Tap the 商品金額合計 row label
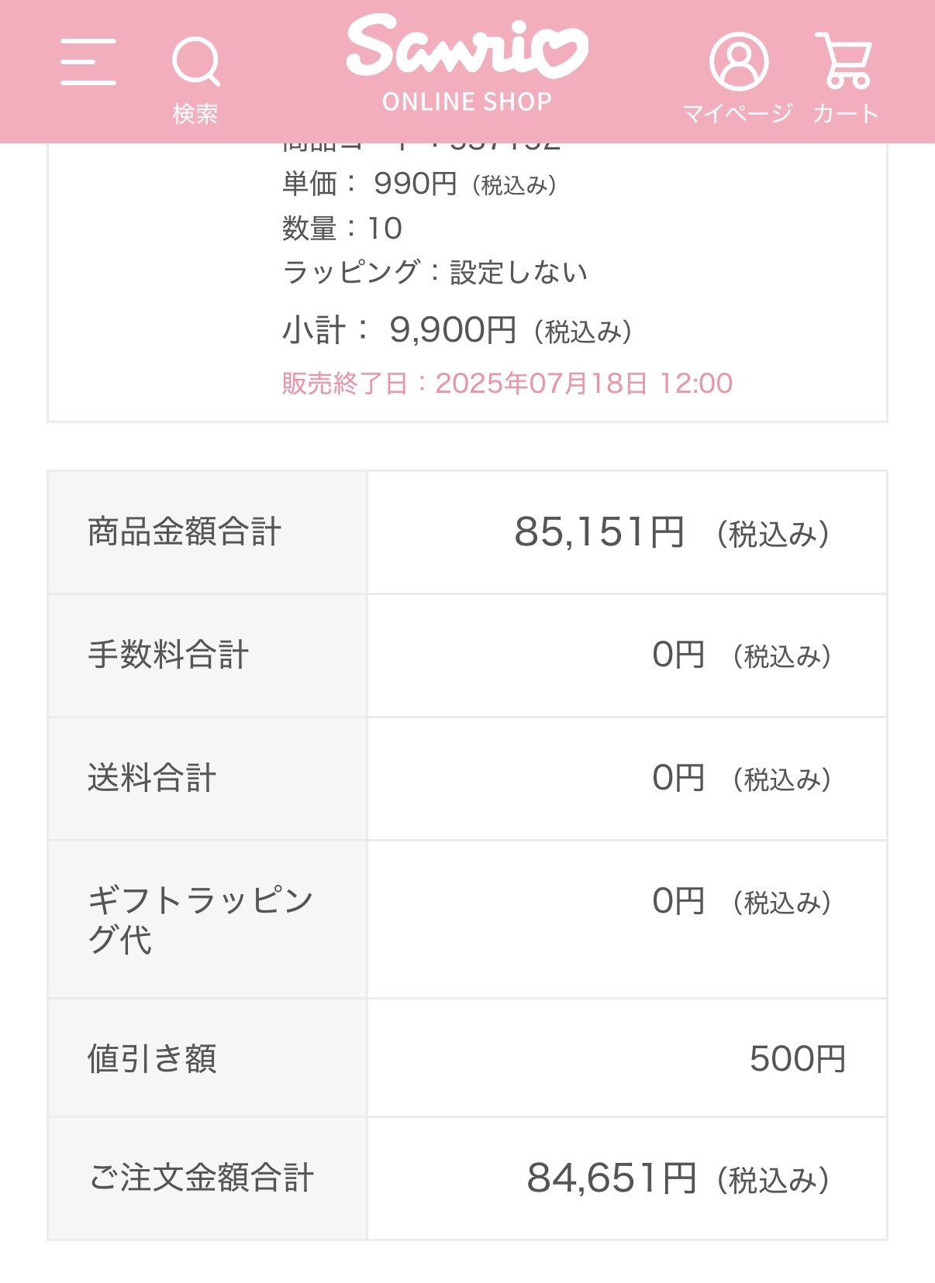 coord(185,533)
